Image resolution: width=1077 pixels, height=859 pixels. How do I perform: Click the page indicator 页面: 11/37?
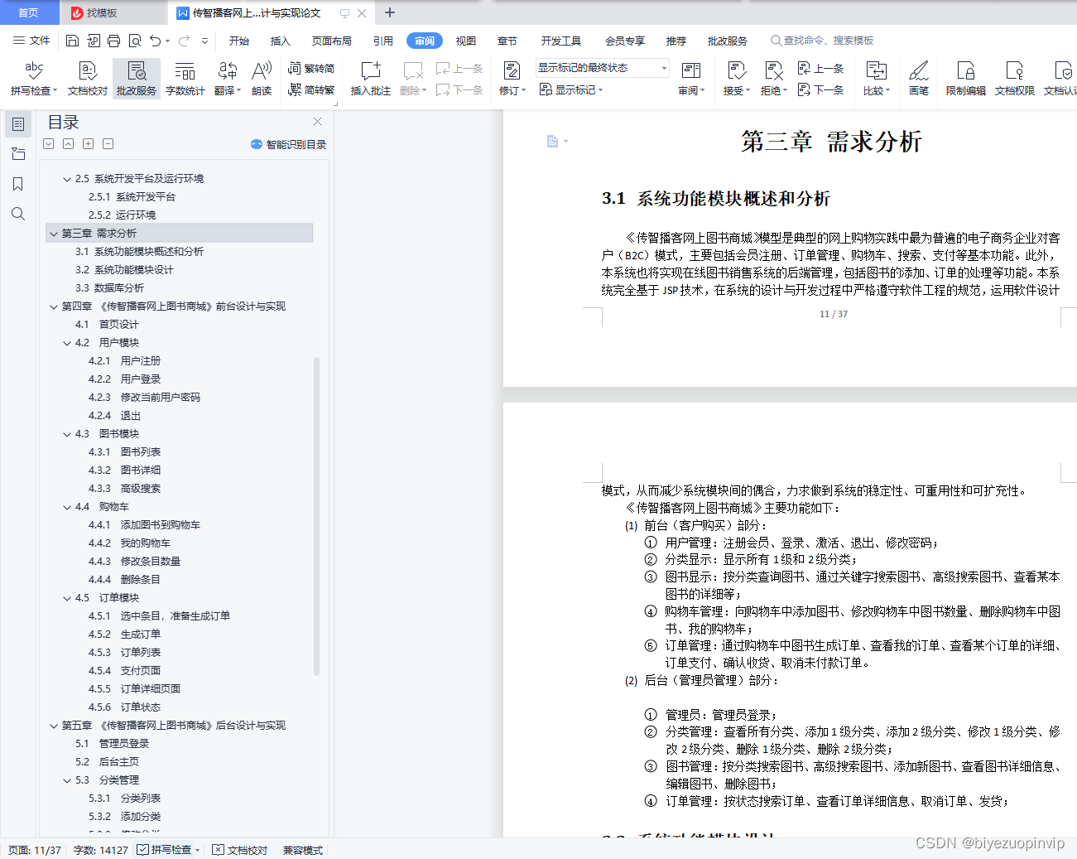[35, 850]
